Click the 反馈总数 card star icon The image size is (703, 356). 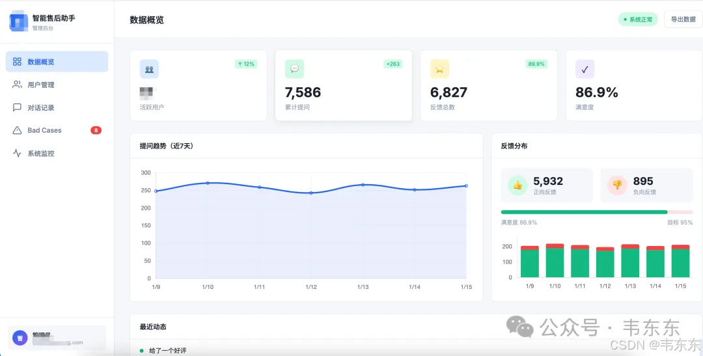pos(440,69)
